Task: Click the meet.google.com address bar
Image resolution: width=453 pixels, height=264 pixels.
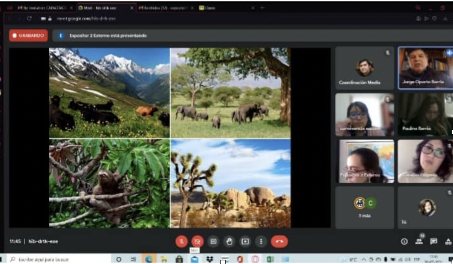Action: click(87, 19)
